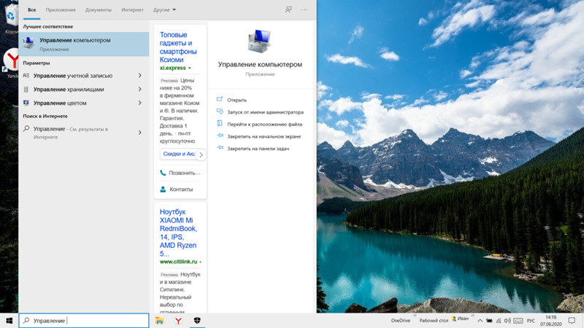584x328 pixels.
Task: Launch File Explorer from the taskbar
Action: click(x=159, y=321)
